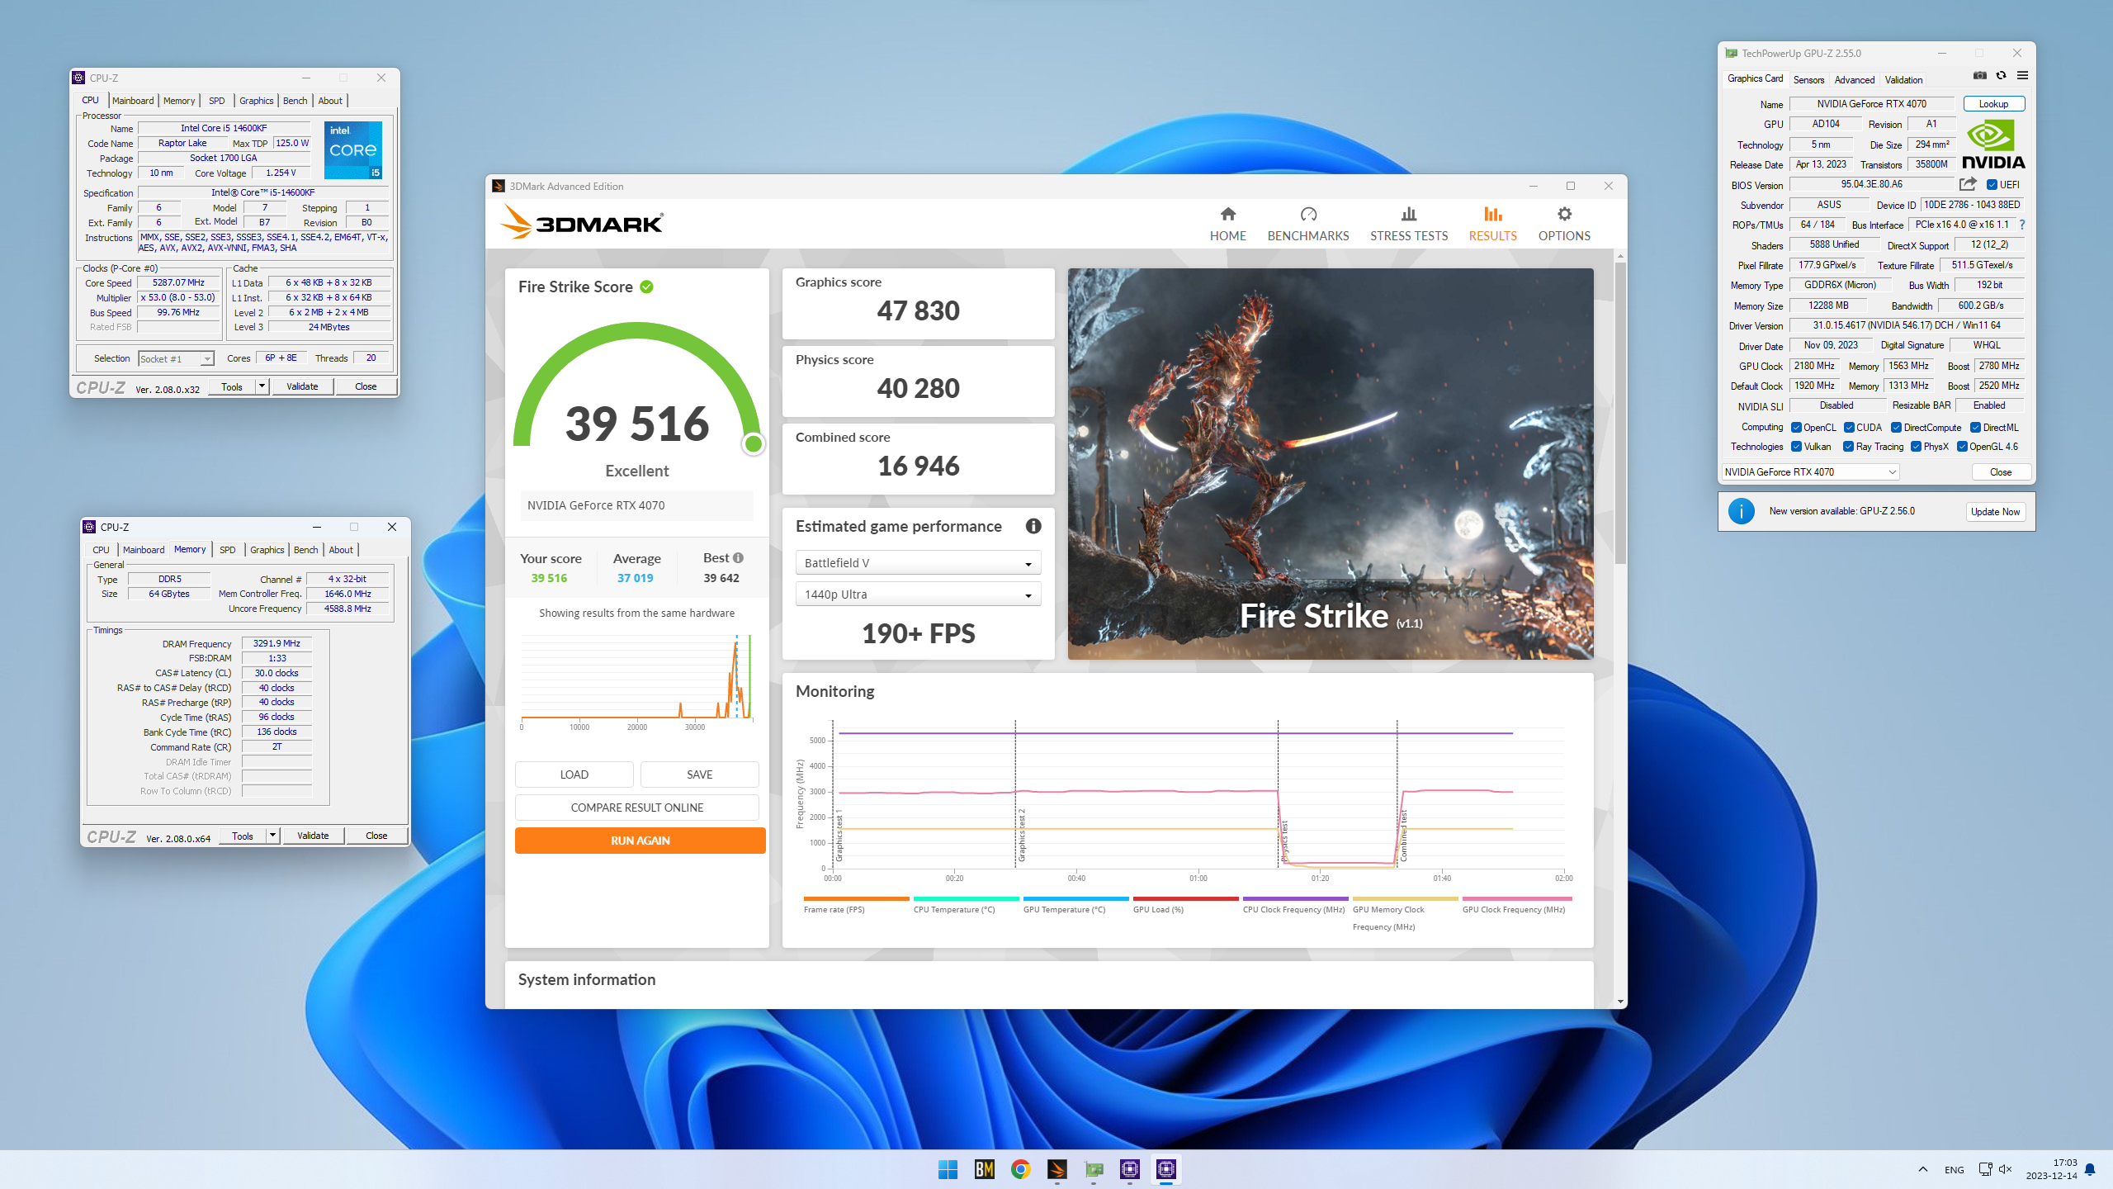Open Google Chrome from the taskbar
Image resolution: width=2113 pixels, height=1189 pixels.
(x=1020, y=1169)
